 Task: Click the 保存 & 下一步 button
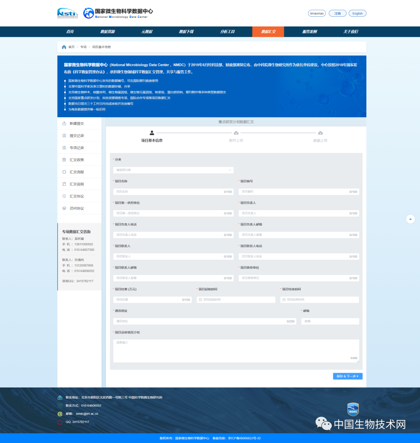347,376
